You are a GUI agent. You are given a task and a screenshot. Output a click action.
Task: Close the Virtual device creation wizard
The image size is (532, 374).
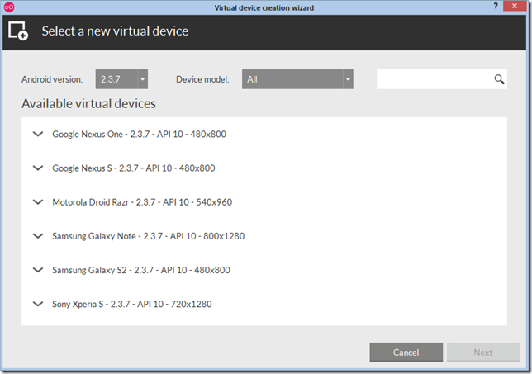(x=515, y=6)
